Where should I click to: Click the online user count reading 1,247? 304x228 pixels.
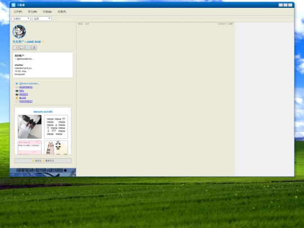(x=225, y=24)
